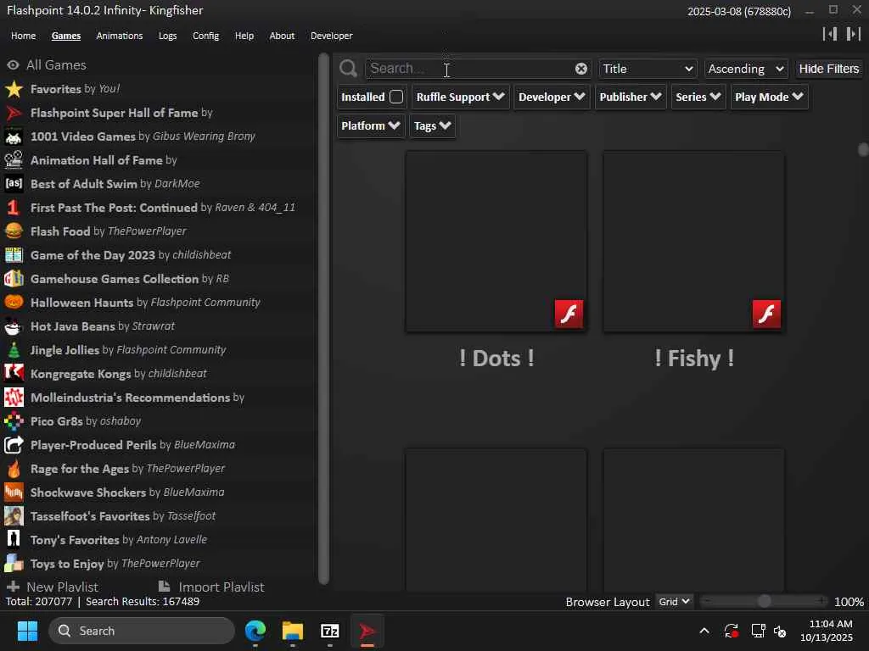Clear the search field with the X icon
This screenshot has width=869, height=651.
coord(580,69)
